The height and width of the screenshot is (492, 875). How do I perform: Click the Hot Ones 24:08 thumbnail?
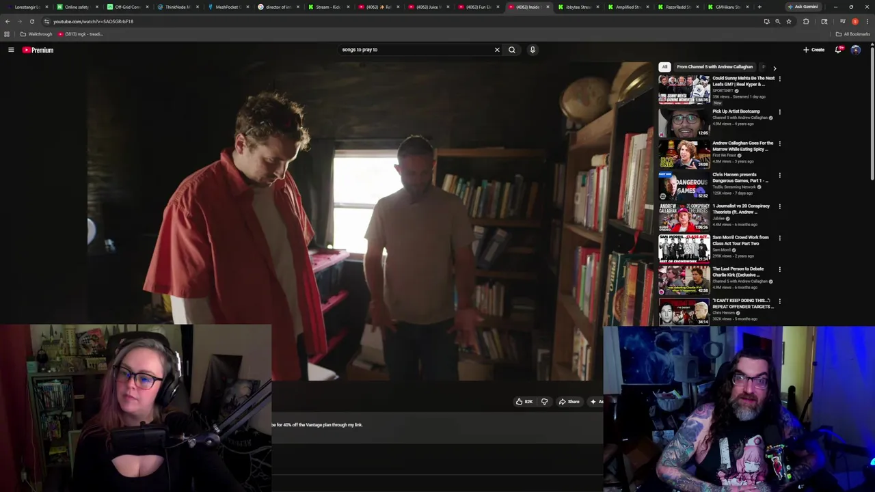[x=684, y=154]
